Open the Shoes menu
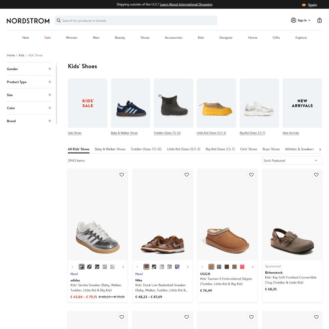The image size is (329, 329). (145, 37)
